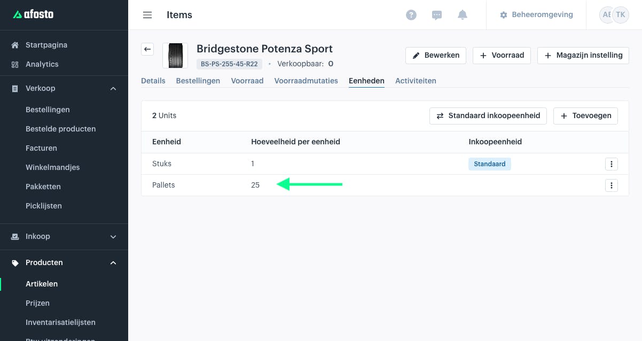Click the Bewerken button
The image size is (642, 341).
coord(436,56)
